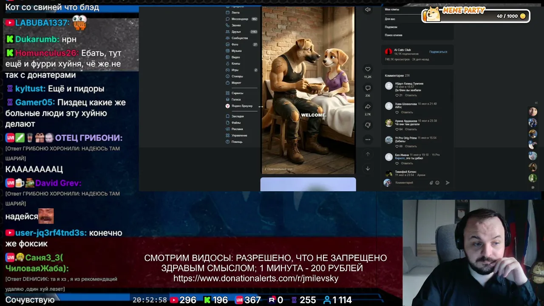
Task: Reply to Арина Ардашева's comment
Action: tap(411, 129)
